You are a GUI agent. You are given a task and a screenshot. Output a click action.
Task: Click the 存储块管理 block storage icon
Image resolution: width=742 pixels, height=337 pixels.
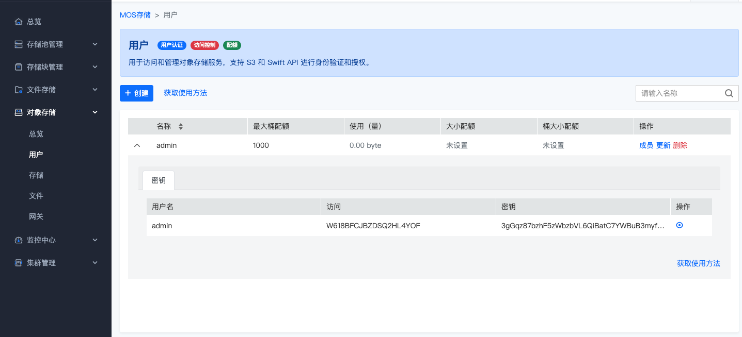coord(19,67)
